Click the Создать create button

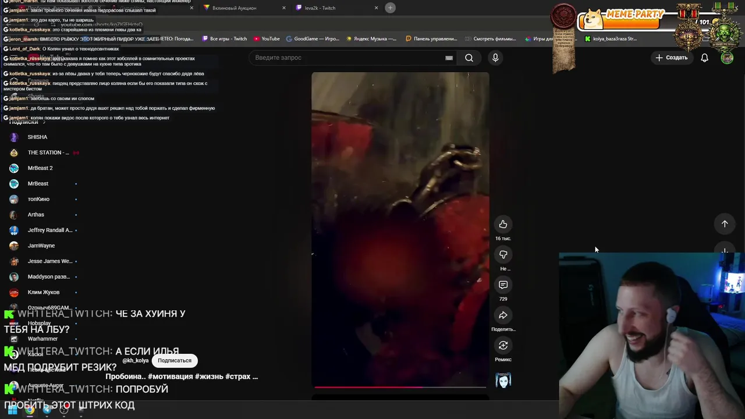point(671,58)
